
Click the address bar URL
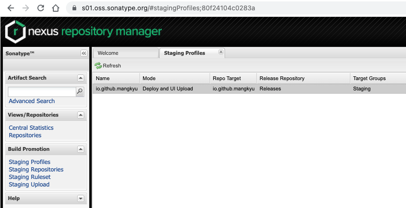point(168,8)
